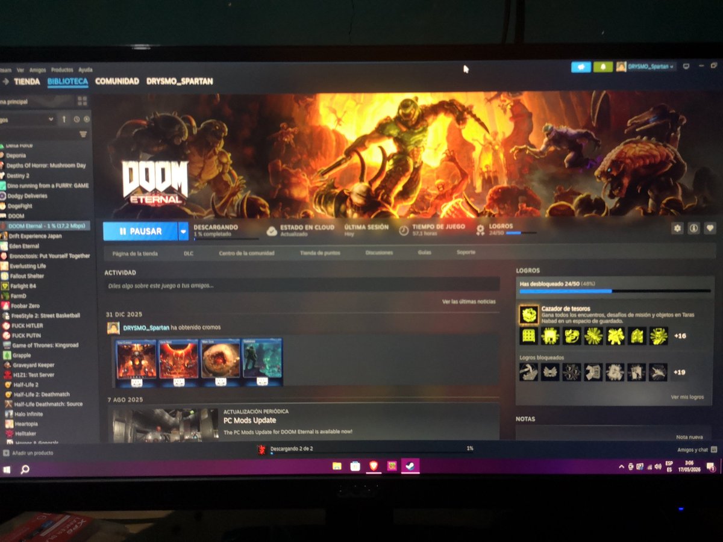Open the DLC link
Screen dimensions: 723x542
tap(189, 254)
